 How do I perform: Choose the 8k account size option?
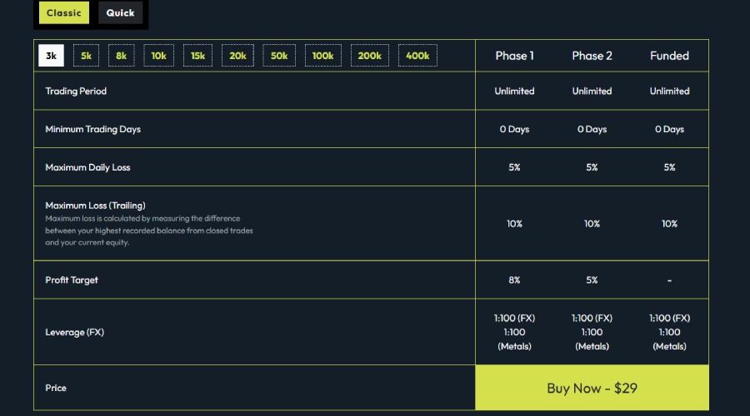pyautogui.click(x=122, y=56)
